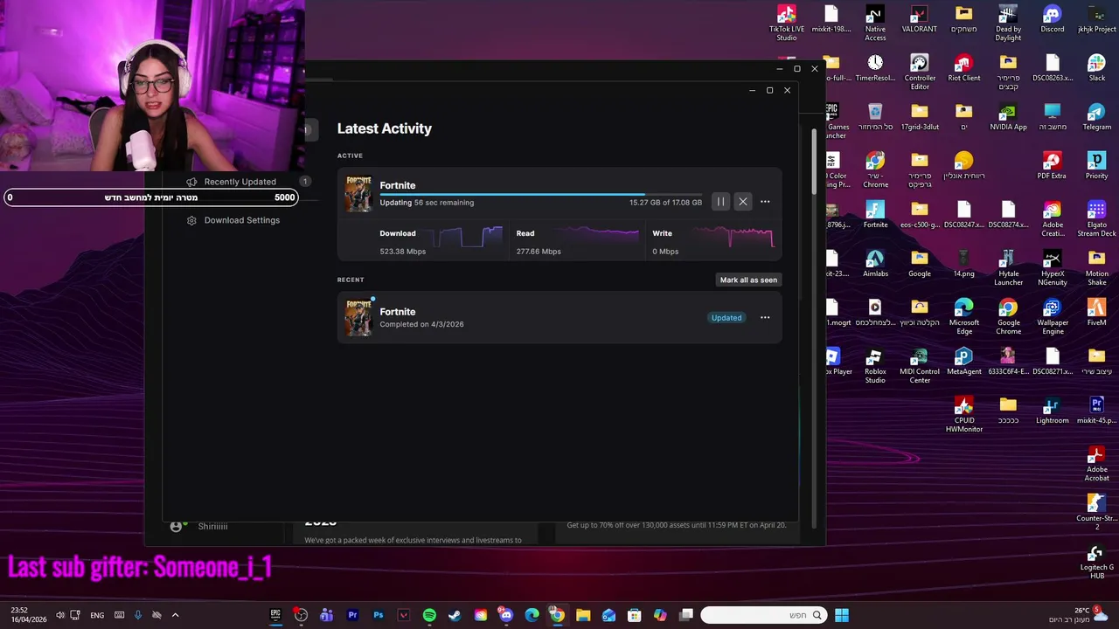Image resolution: width=1119 pixels, height=629 pixels.
Task: Open the Wallpaper Engine desktop shortcut
Action: click(1053, 316)
